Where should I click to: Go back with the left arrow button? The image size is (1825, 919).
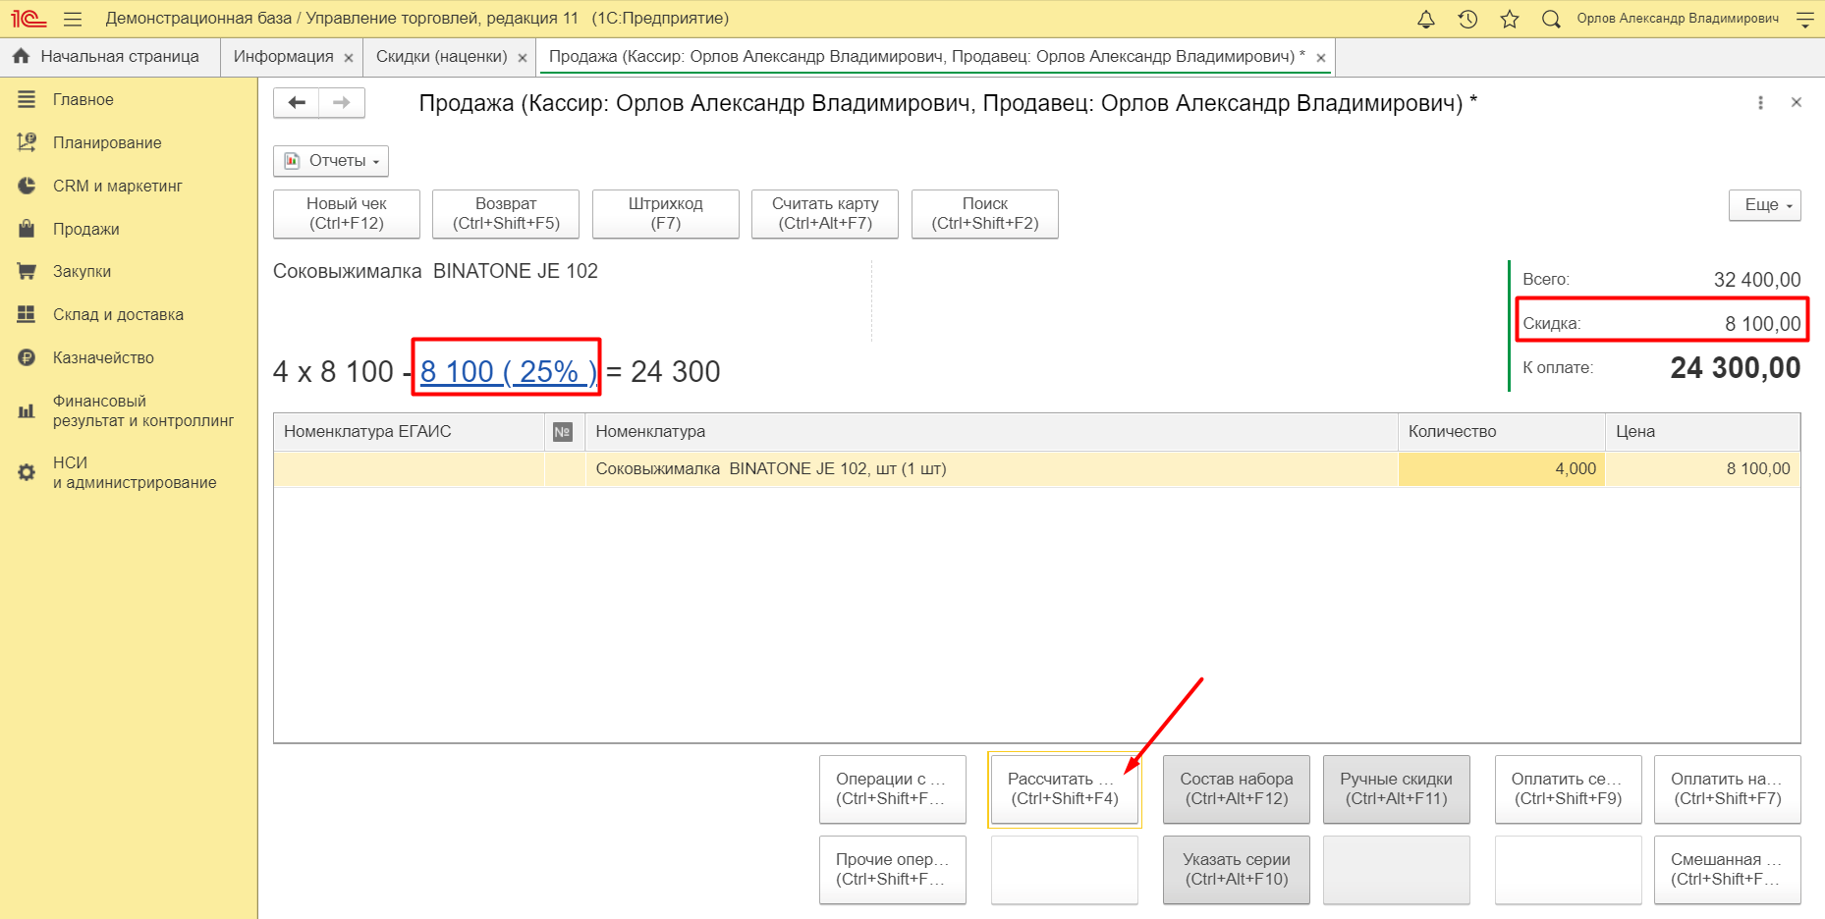click(x=297, y=102)
